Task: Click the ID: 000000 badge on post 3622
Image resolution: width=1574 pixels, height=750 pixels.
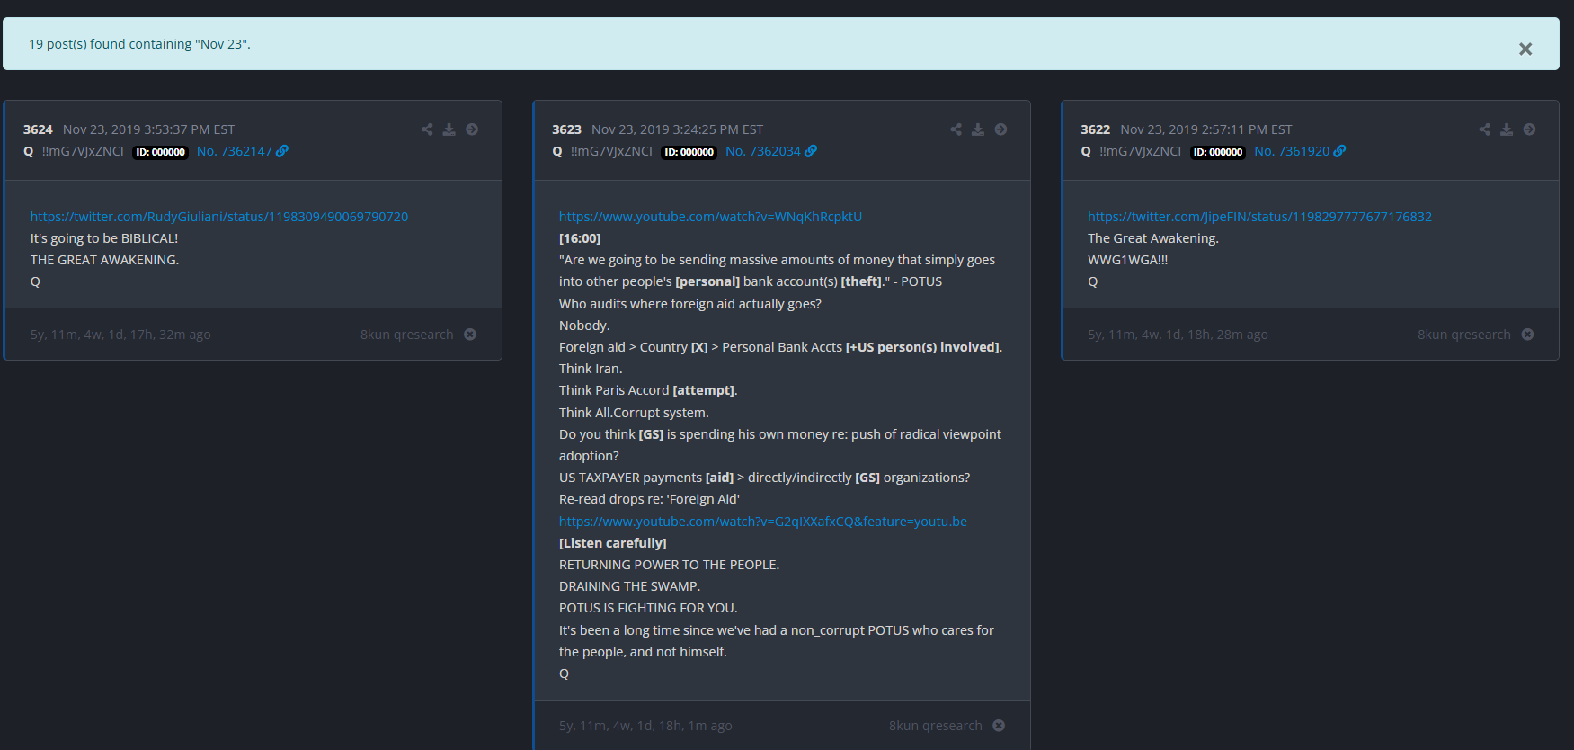Action: coord(1217,152)
